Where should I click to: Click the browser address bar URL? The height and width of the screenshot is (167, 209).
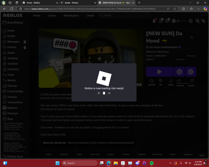(x=90, y=9)
